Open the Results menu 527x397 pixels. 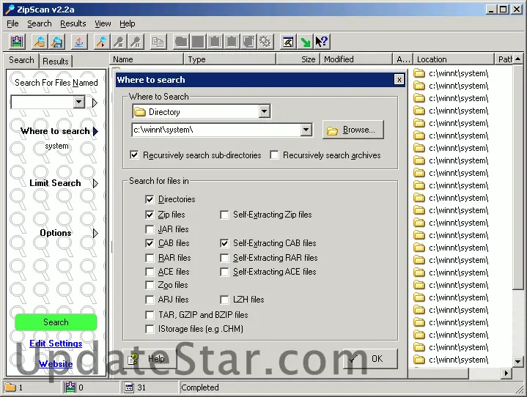click(73, 23)
